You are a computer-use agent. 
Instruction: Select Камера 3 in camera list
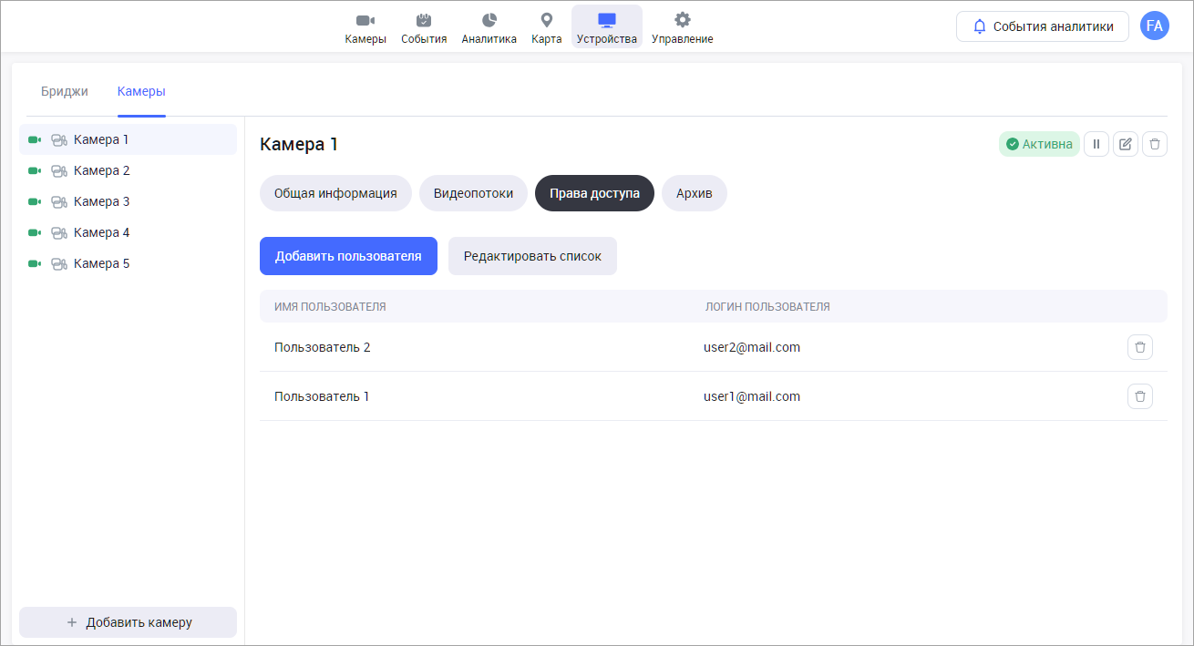pyautogui.click(x=101, y=201)
